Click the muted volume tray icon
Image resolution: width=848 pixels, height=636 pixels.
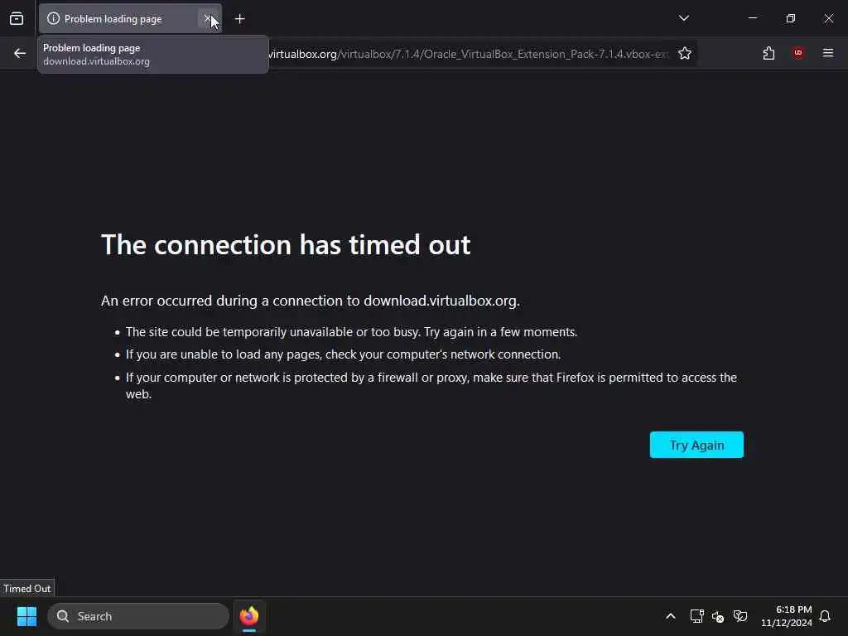(x=718, y=616)
